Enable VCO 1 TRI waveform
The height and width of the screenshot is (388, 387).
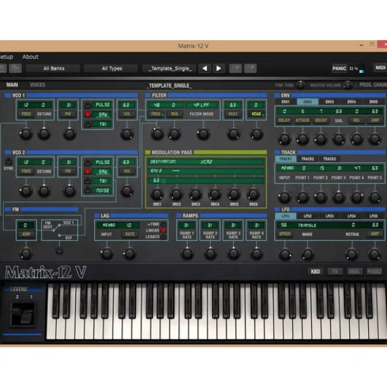tap(87, 124)
